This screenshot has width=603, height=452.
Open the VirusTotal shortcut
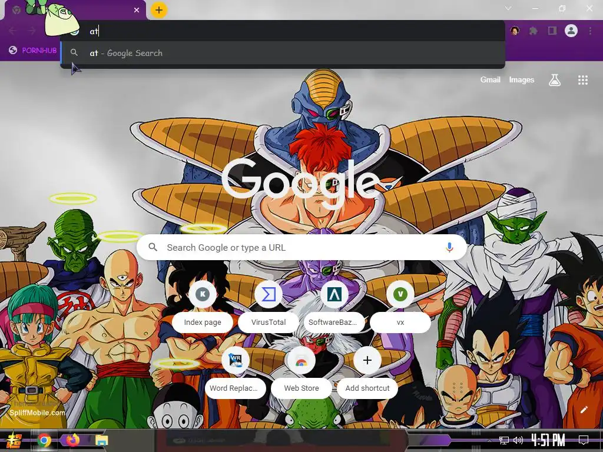(269, 306)
